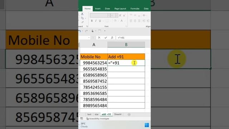Open the Data ribbon tab
This screenshot has width=229, height=129.
pyautogui.click(x=146, y=9)
